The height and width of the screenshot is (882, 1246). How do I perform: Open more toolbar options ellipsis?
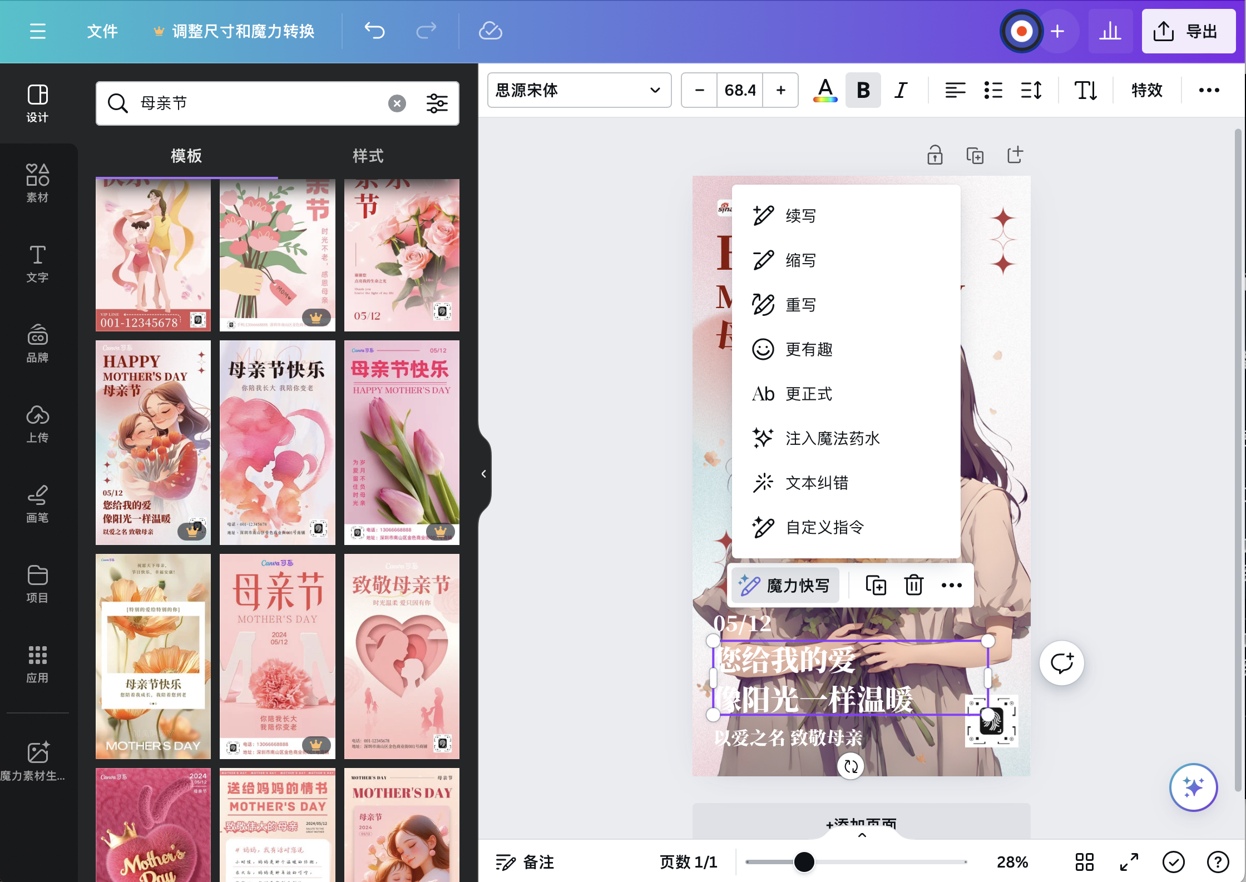tap(1209, 90)
